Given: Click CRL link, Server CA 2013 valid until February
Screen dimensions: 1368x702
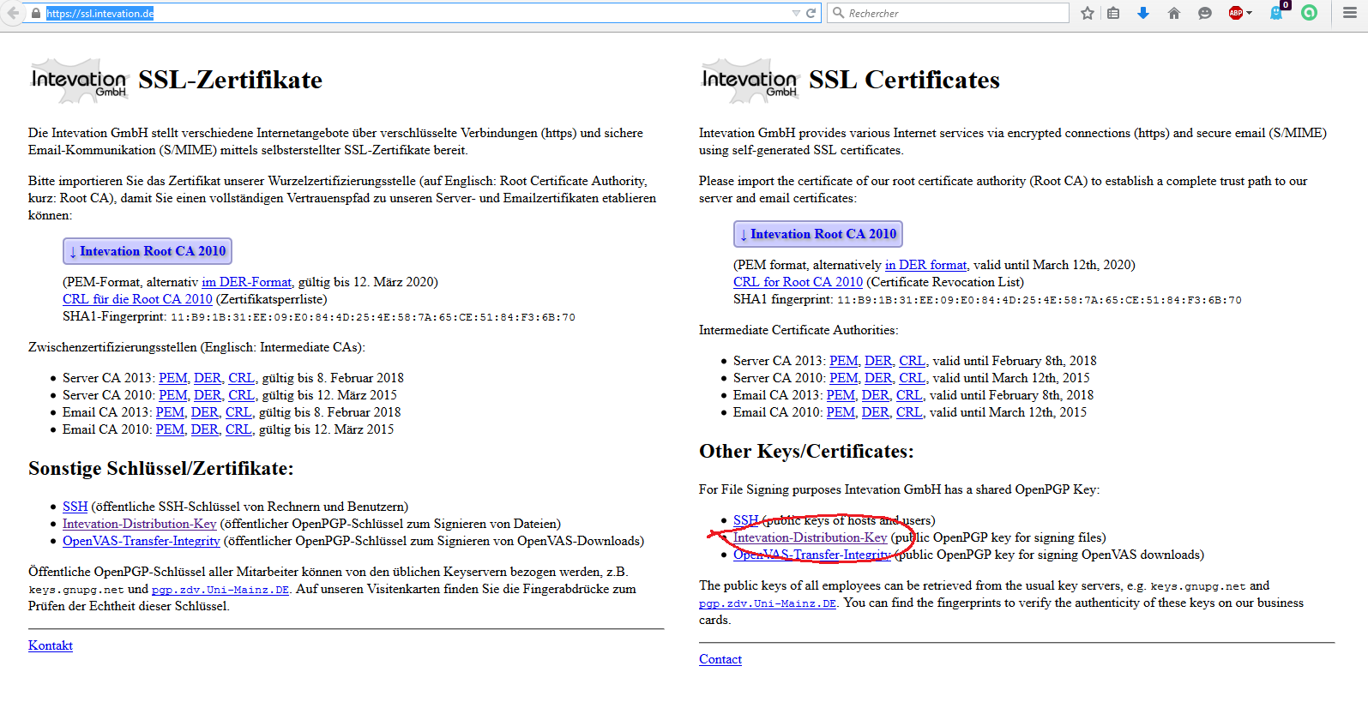Looking at the screenshot, I should click(913, 361).
